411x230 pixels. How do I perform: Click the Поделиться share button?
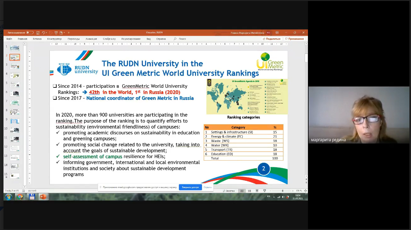pyautogui.click(x=271, y=39)
